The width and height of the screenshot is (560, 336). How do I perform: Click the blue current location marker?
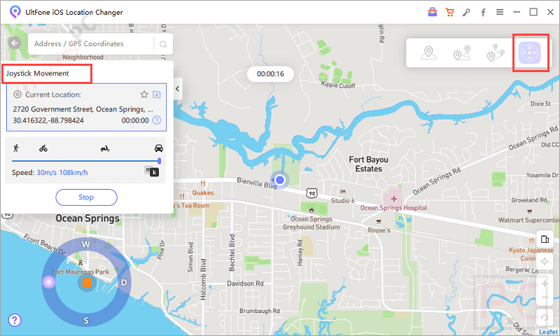pyautogui.click(x=280, y=180)
